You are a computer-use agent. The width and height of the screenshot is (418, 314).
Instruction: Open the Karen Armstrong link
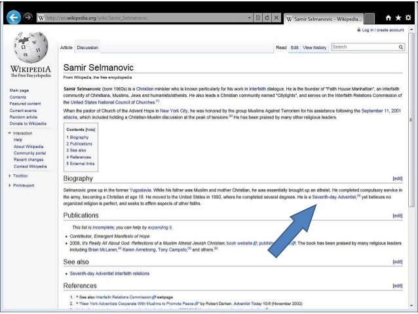pyautogui.click(x=139, y=250)
